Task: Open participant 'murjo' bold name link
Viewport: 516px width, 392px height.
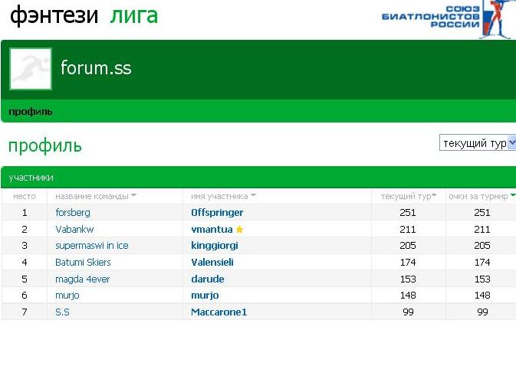Action: (205, 296)
